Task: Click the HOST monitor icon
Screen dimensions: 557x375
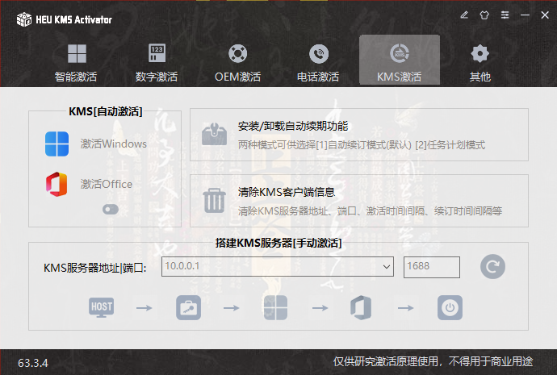Action: (x=101, y=307)
